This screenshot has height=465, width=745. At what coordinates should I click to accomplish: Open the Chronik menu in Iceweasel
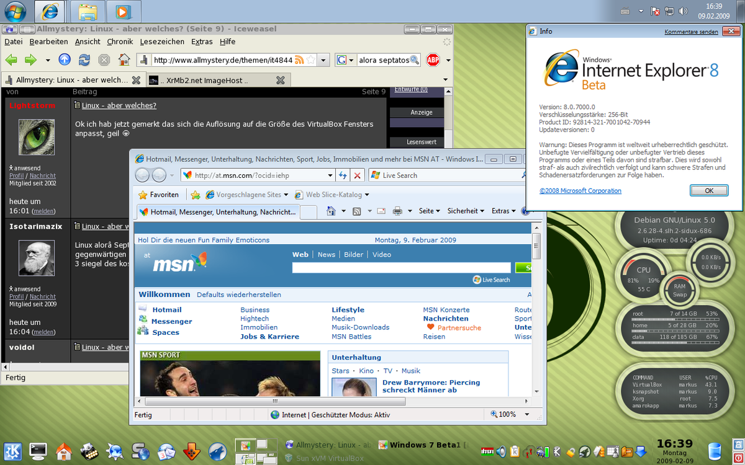point(120,42)
